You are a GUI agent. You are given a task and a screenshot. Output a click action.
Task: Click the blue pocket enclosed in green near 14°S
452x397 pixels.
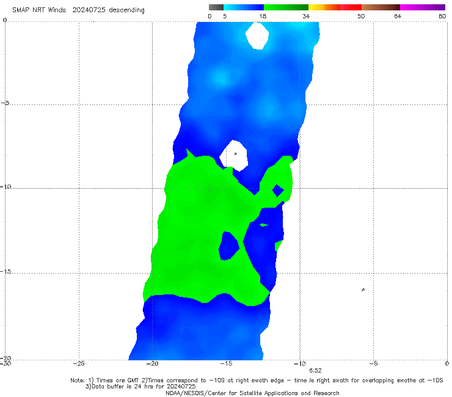(x=229, y=246)
